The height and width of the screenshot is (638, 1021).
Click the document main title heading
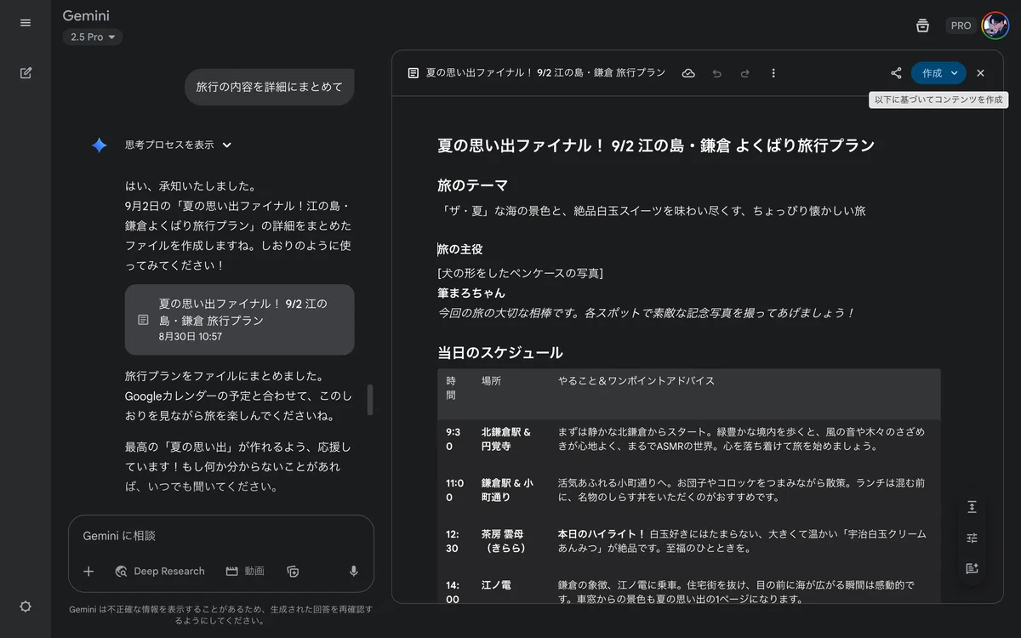point(656,145)
